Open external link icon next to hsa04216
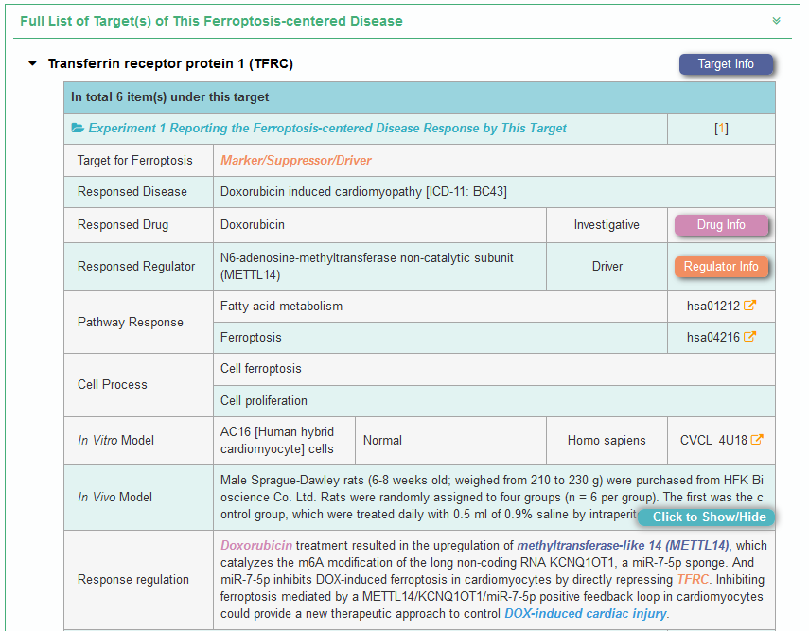 [x=750, y=337]
